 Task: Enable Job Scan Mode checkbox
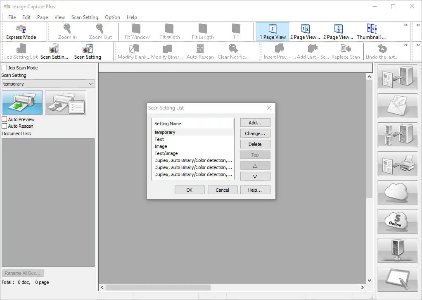4,68
